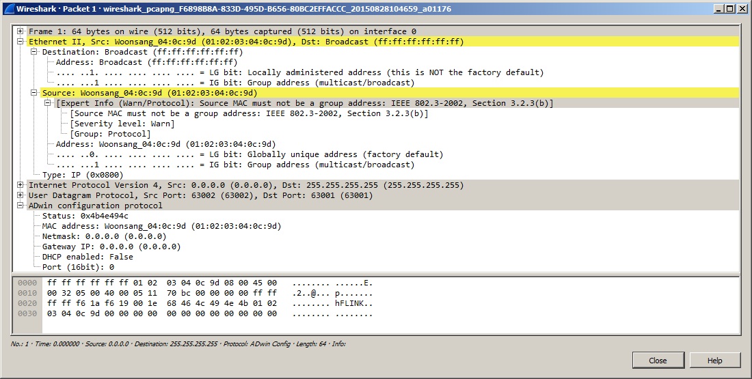Select Source MAC must not be group row
The image size is (752, 379).
click(x=248, y=113)
